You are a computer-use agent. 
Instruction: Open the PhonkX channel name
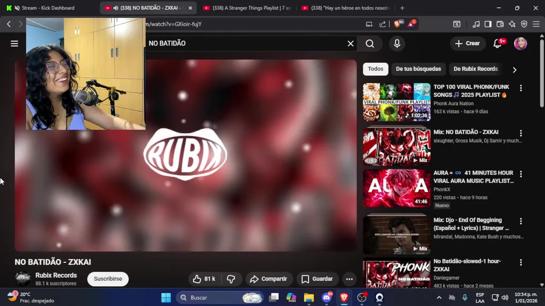[442, 190]
